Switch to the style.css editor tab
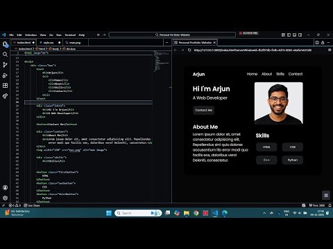 (x=50, y=43)
